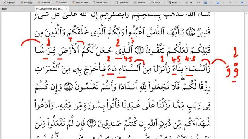Activate the Underline markup tool
The image size is (248, 139).
(44, 3)
